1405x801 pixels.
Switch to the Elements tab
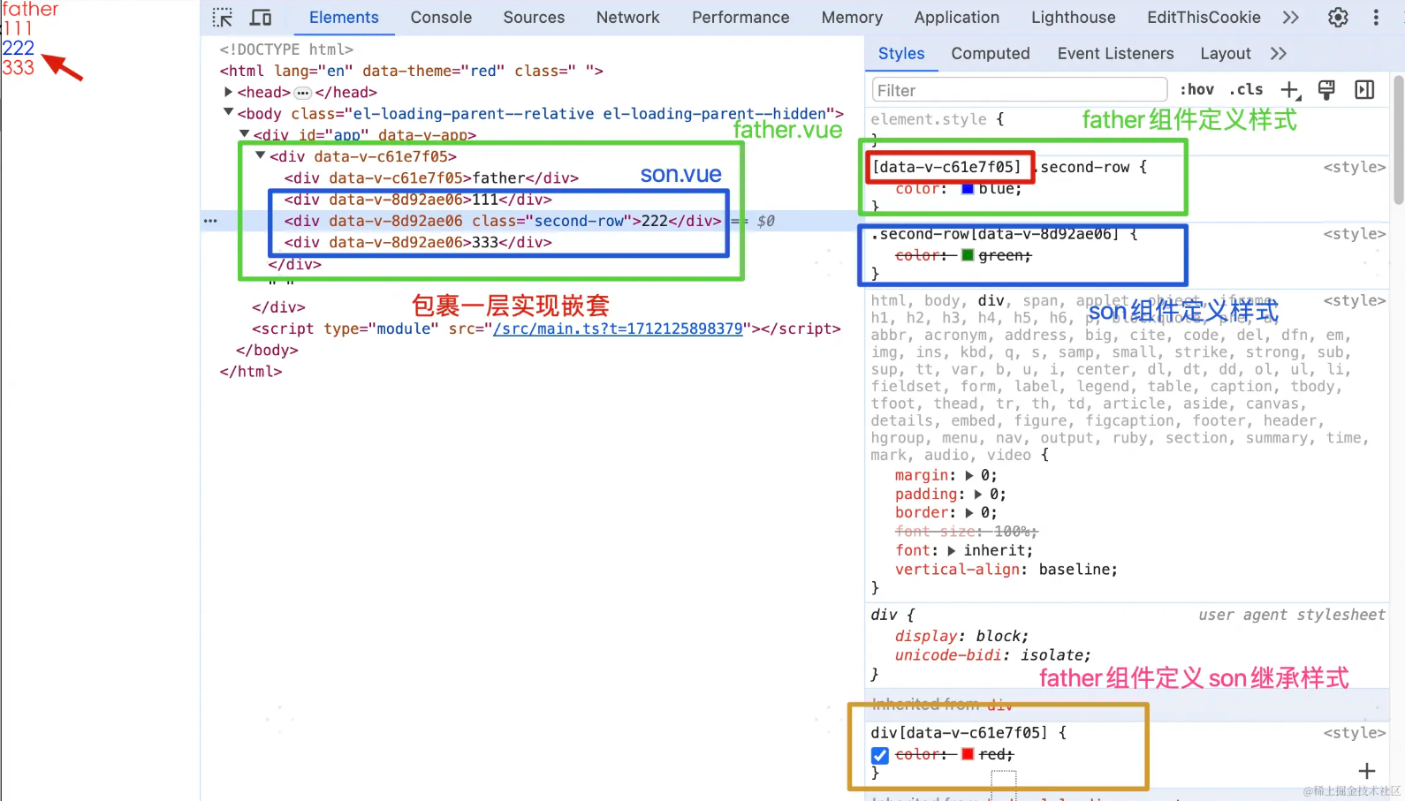[x=344, y=18]
